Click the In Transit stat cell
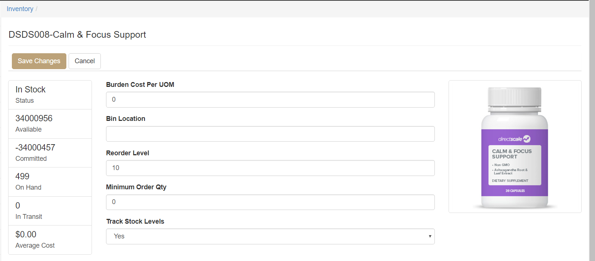Screen dimensions: 595x261 (50, 211)
